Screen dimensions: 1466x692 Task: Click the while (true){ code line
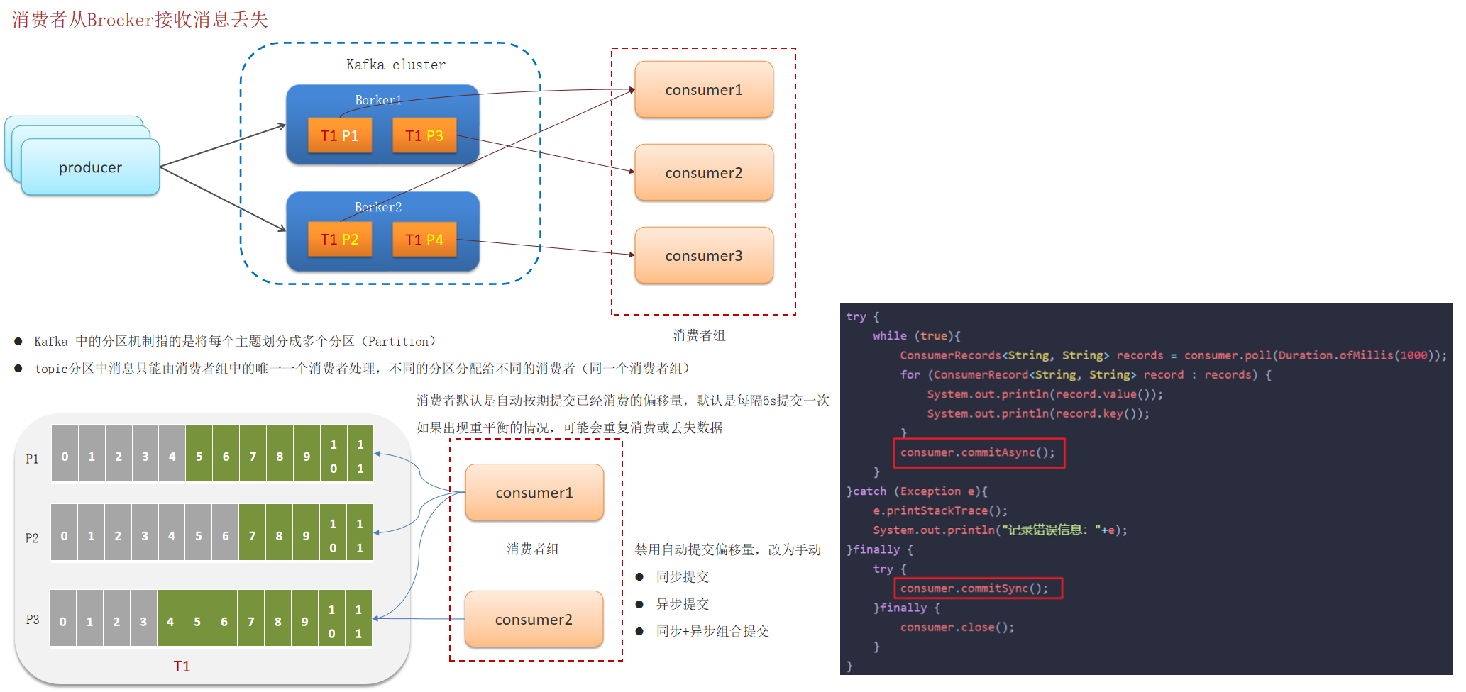(x=917, y=336)
